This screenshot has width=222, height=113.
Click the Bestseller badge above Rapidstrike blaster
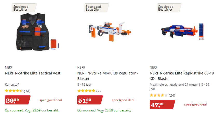[x=169, y=8]
